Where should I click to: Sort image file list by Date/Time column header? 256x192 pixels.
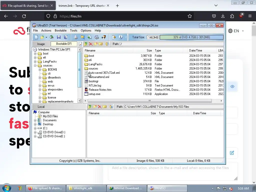click(202, 50)
